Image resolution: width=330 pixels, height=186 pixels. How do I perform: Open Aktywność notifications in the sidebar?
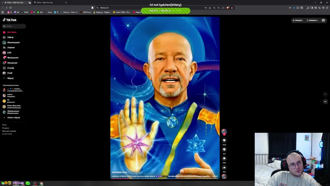10,63
